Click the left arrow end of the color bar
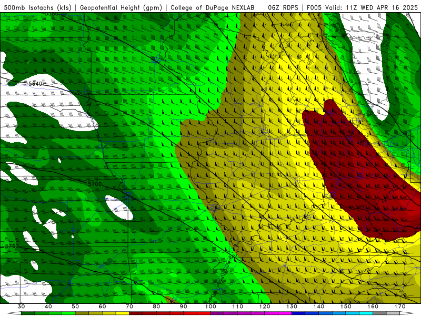The height and width of the screenshot is (316, 421). tap(14, 313)
